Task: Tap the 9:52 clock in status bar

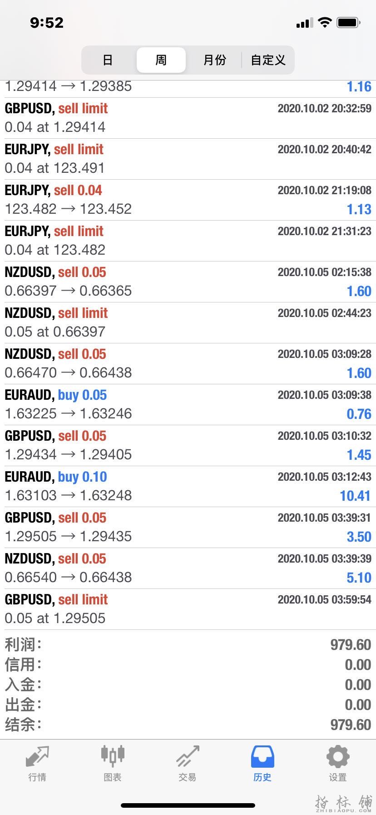Action: (47, 23)
